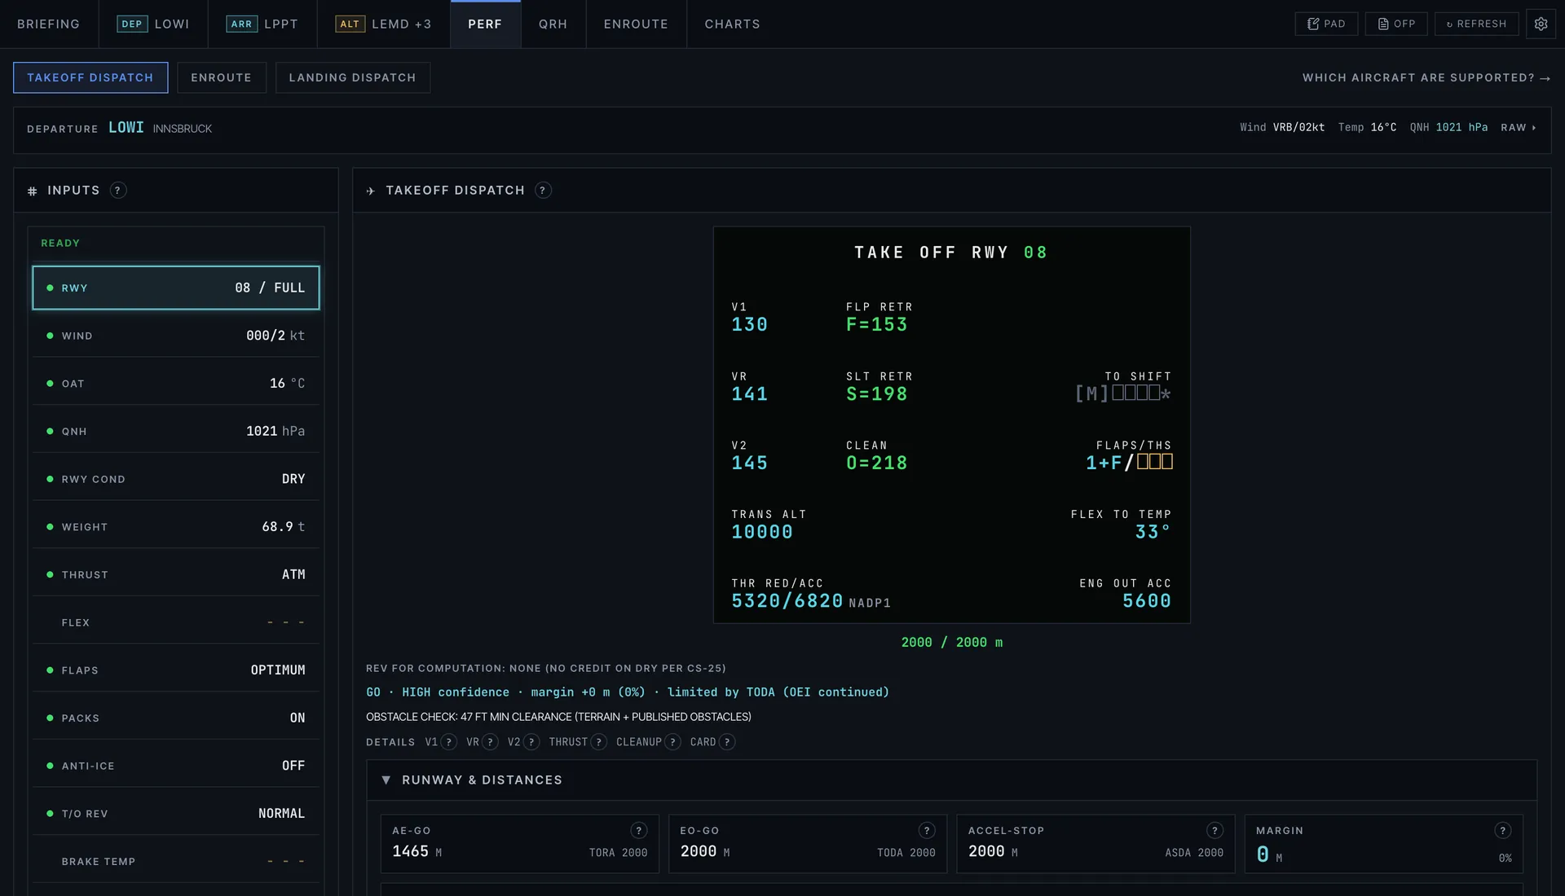The height and width of the screenshot is (896, 1565).
Task: Select the Enroute sub-tab below Briefing
Action: 222,77
